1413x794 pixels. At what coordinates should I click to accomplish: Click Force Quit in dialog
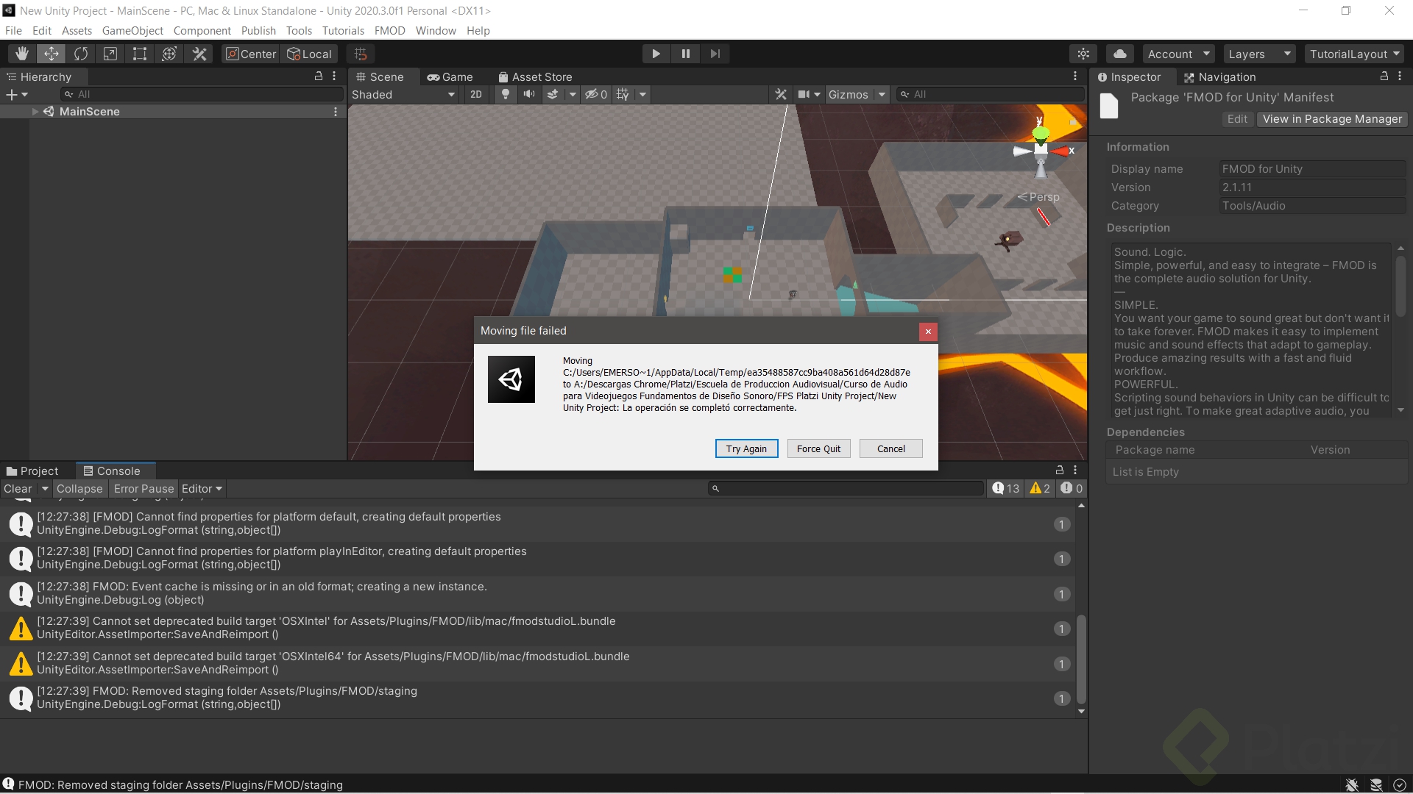(x=818, y=449)
